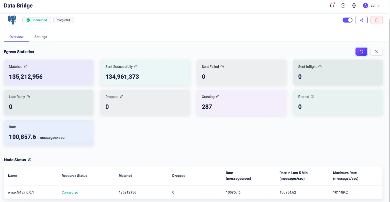The image size is (390, 202).
Task: Refresh the egress statistics
Action: [x=361, y=52]
